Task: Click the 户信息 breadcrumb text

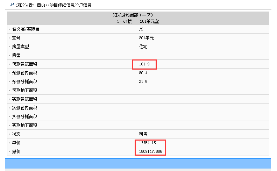Action: click(85, 5)
